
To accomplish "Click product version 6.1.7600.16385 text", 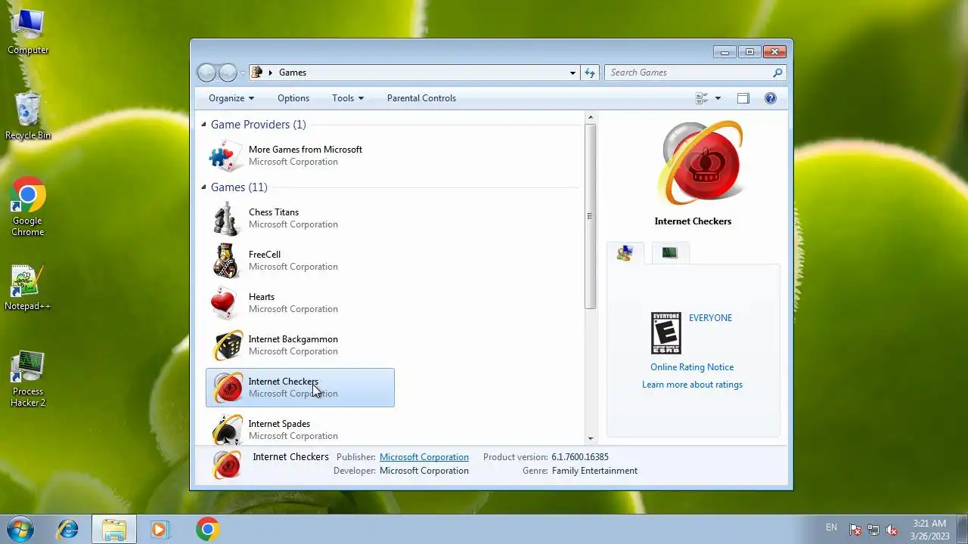I will [580, 457].
